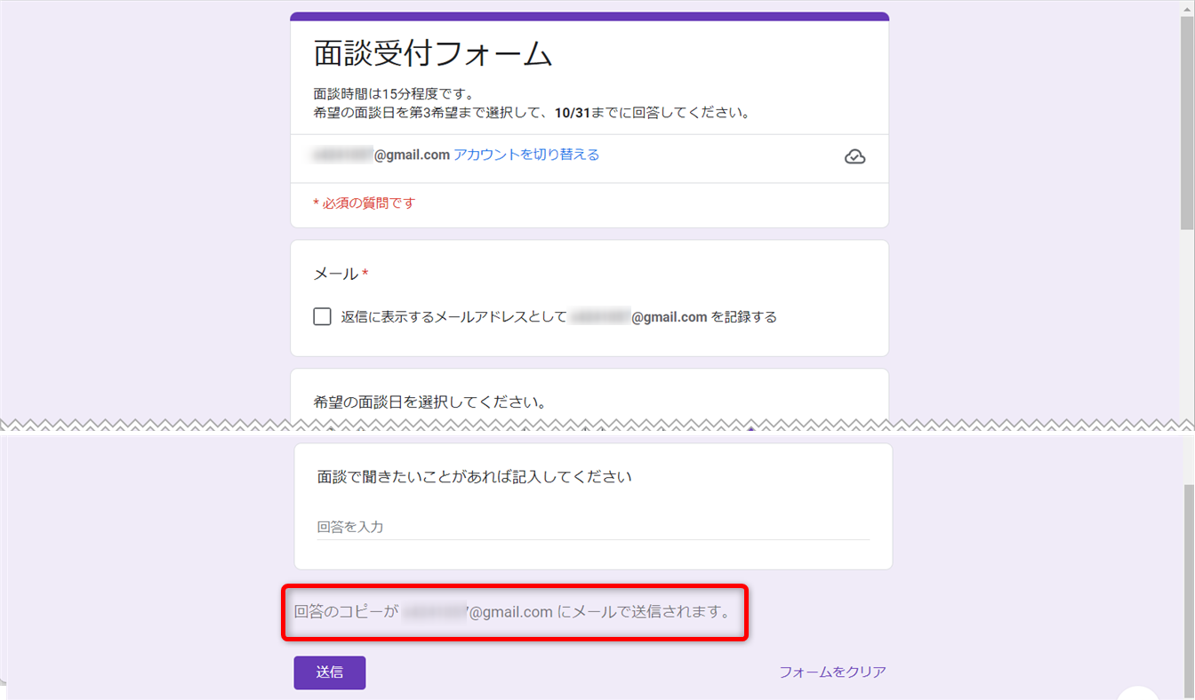Click the round floating button at bottom-right corner
The width and height of the screenshot is (1195, 700).
pos(1138,693)
